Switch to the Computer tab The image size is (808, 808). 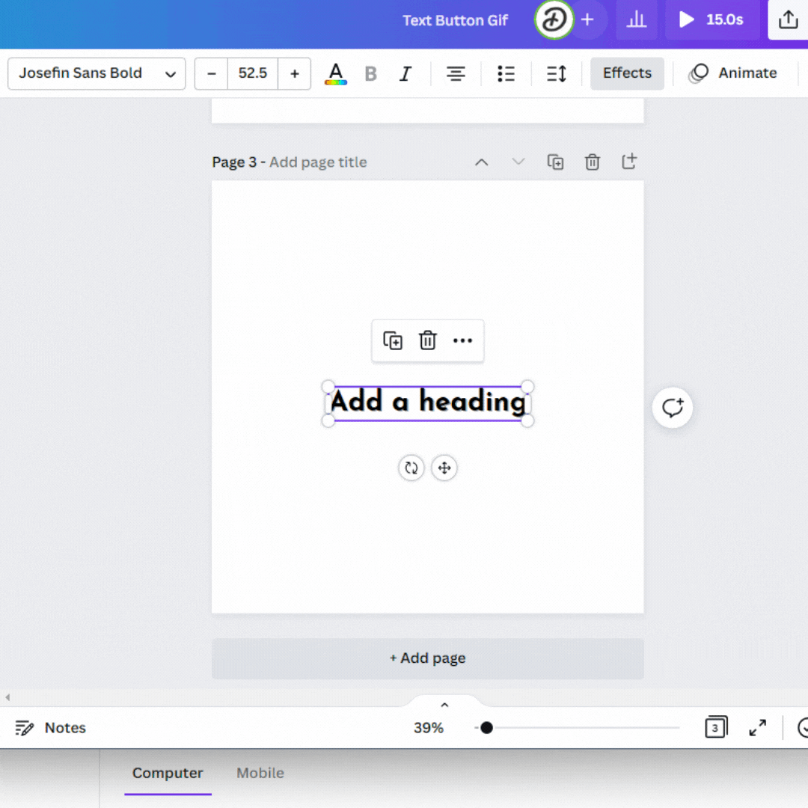click(168, 773)
